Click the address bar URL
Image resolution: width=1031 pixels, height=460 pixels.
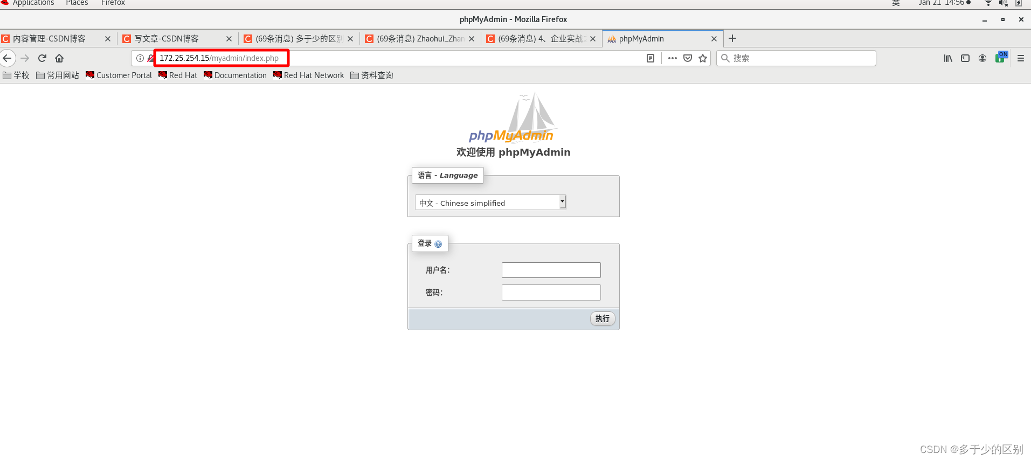coord(219,58)
